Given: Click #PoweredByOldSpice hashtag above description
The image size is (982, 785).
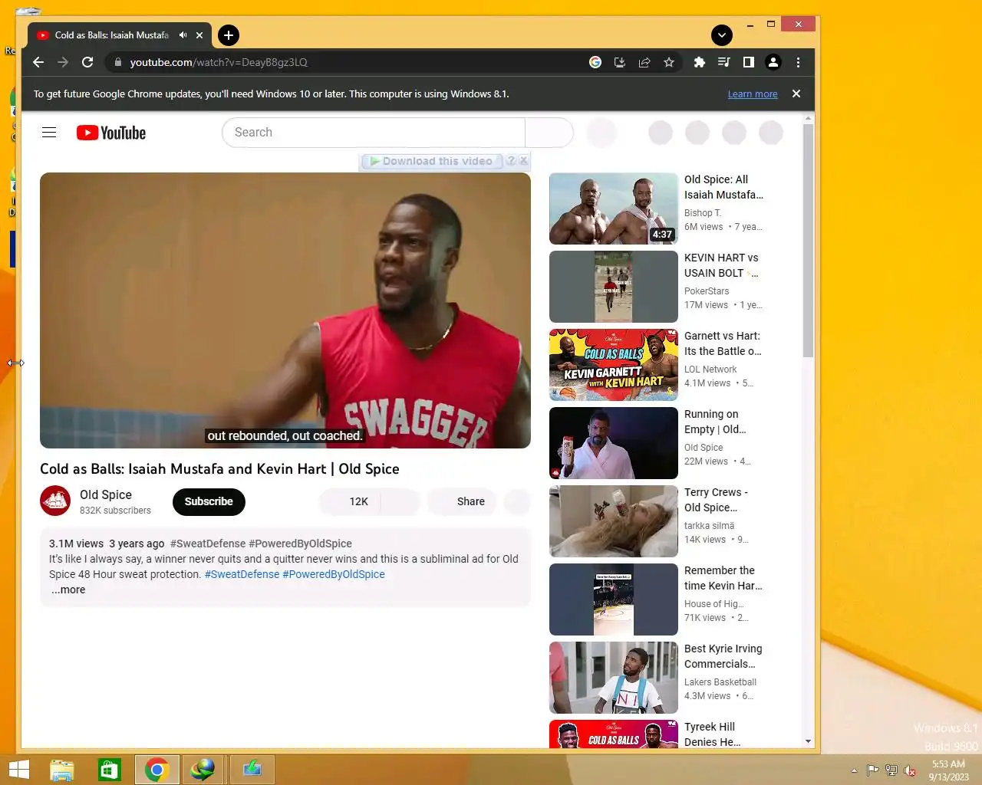Looking at the screenshot, I should [300, 544].
